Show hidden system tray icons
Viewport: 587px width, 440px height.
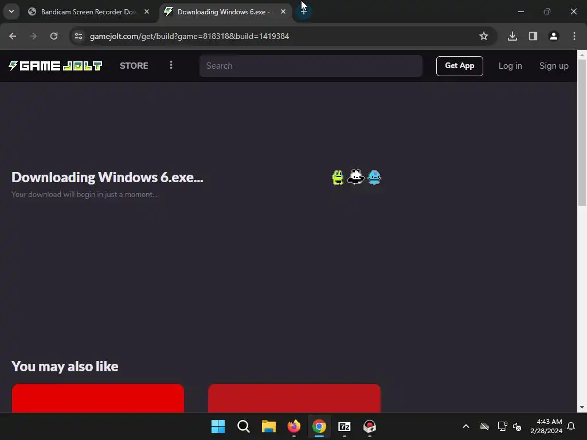coord(465,426)
